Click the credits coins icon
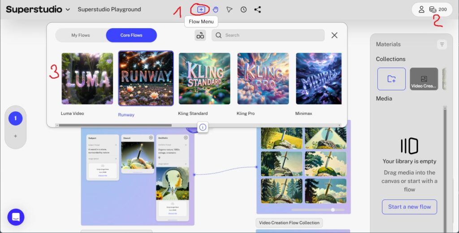The image size is (459, 233). coord(433,9)
